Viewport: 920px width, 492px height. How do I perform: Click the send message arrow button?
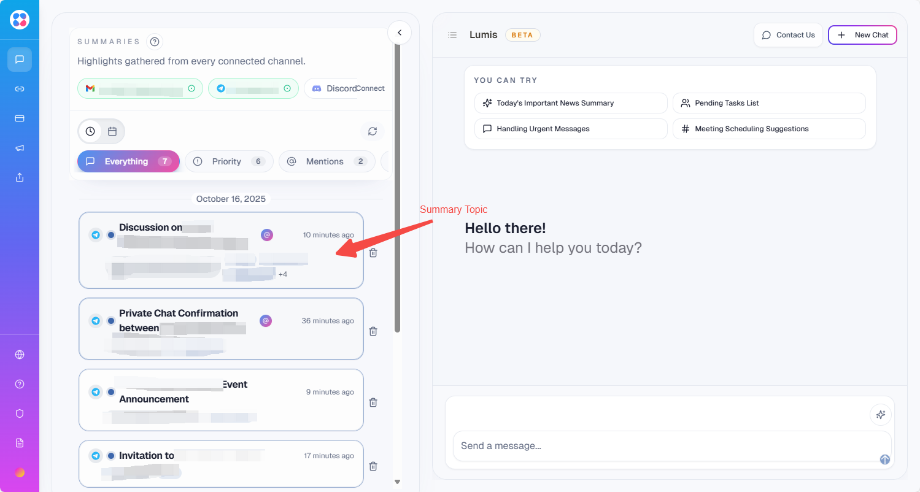pos(884,459)
